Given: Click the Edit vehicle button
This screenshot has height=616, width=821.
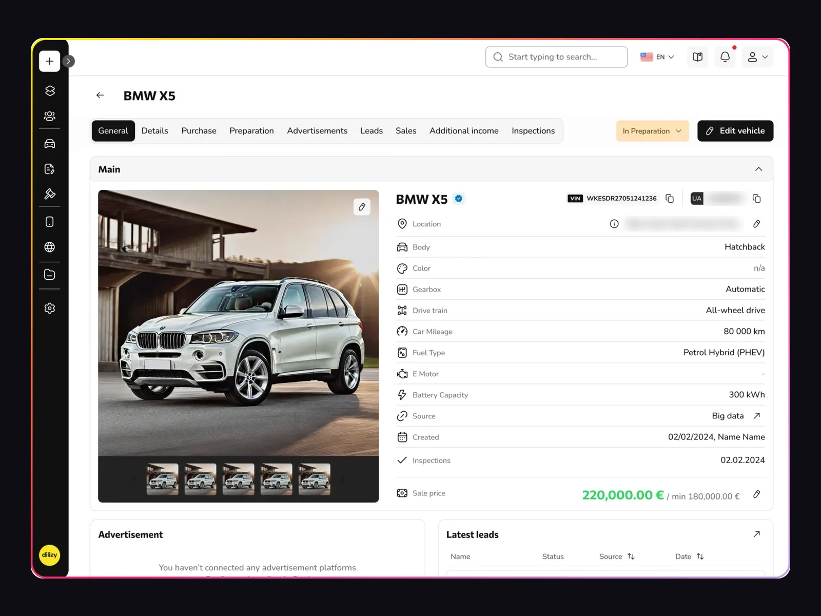Looking at the screenshot, I should pos(735,131).
